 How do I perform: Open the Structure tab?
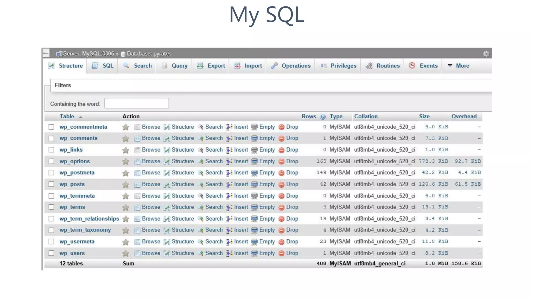tap(65, 66)
